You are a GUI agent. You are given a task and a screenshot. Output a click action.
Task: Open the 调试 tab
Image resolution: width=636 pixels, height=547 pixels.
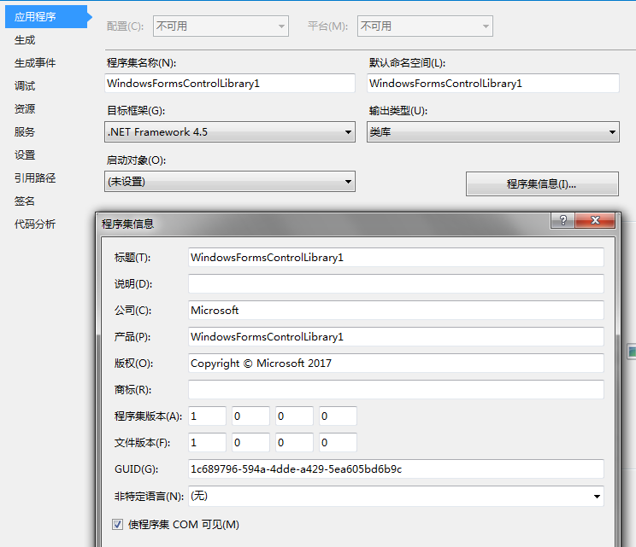point(25,86)
